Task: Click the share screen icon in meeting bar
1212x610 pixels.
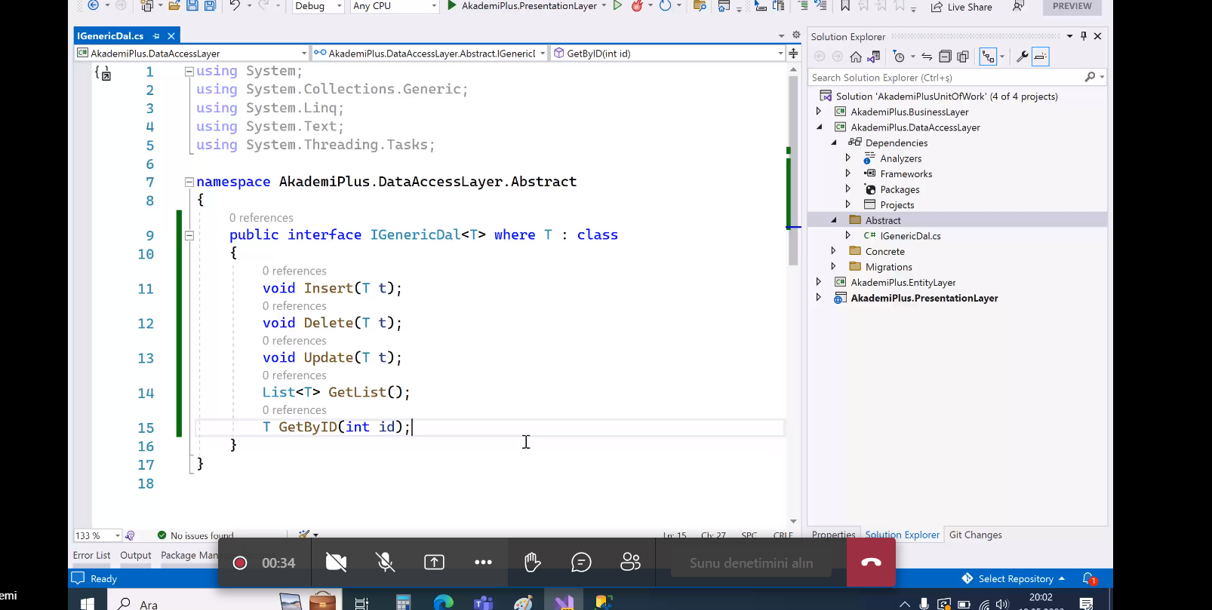Action: click(x=435, y=562)
